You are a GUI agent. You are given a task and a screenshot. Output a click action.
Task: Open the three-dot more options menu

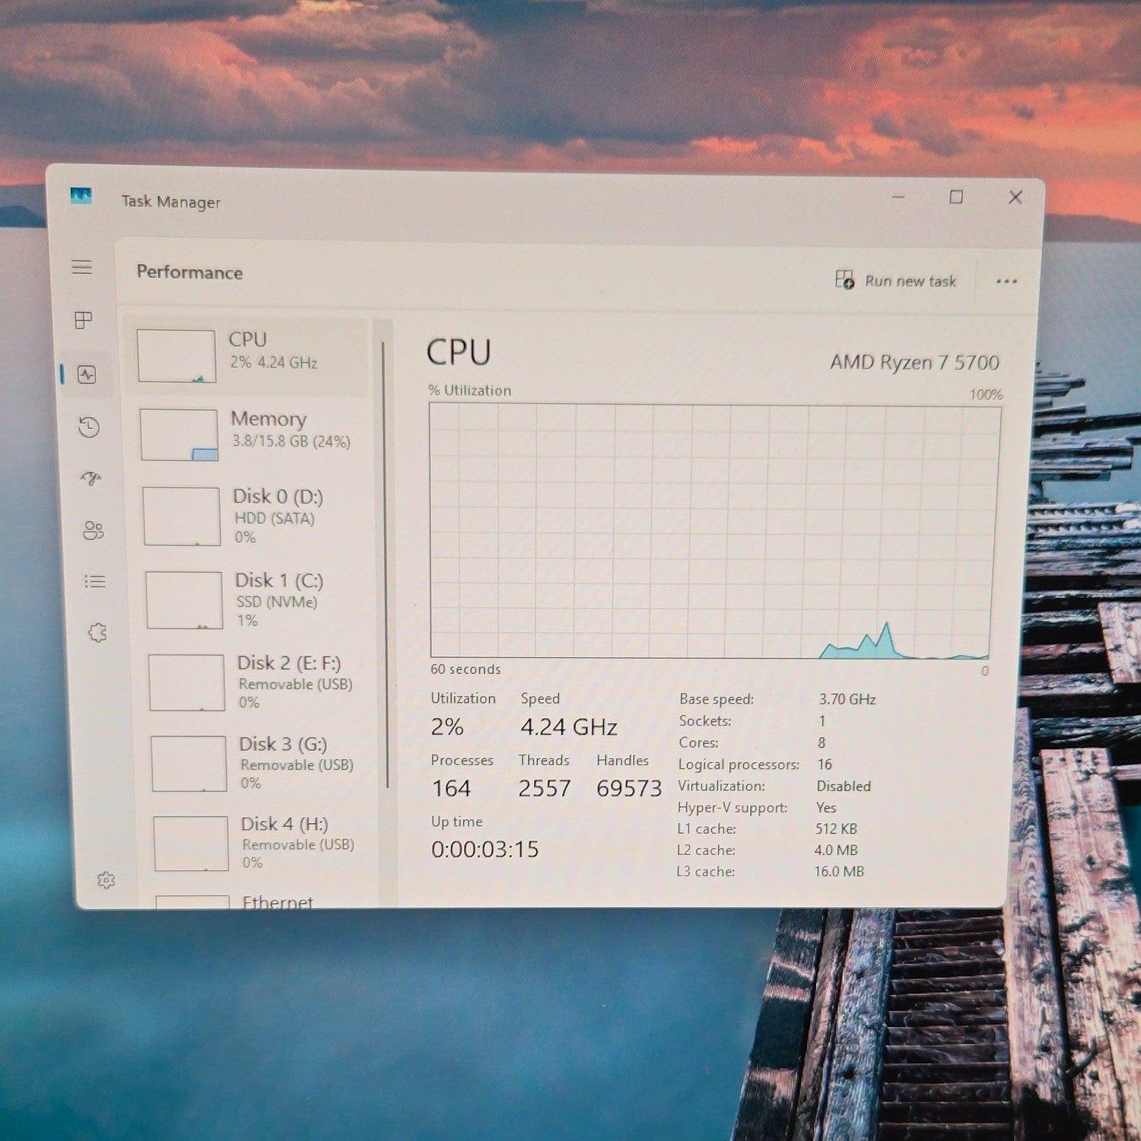[1006, 281]
